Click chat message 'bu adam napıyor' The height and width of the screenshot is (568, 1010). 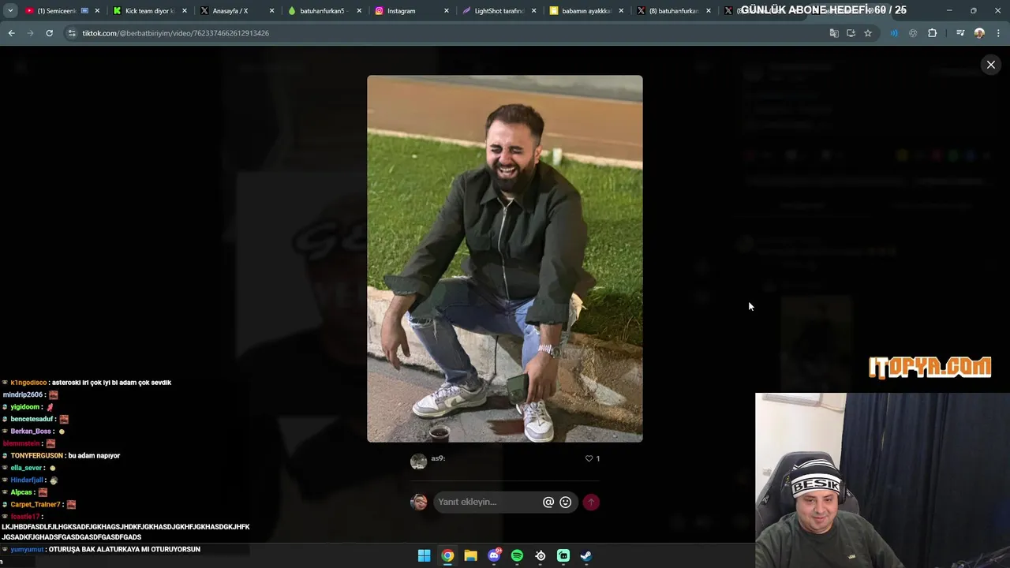tap(94, 456)
